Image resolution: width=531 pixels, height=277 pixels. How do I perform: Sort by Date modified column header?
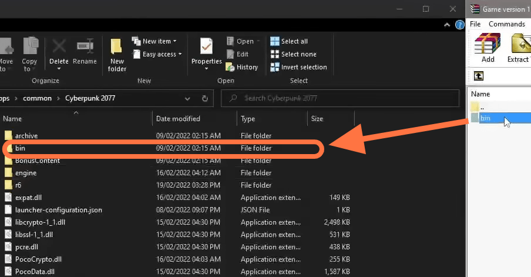click(195, 119)
